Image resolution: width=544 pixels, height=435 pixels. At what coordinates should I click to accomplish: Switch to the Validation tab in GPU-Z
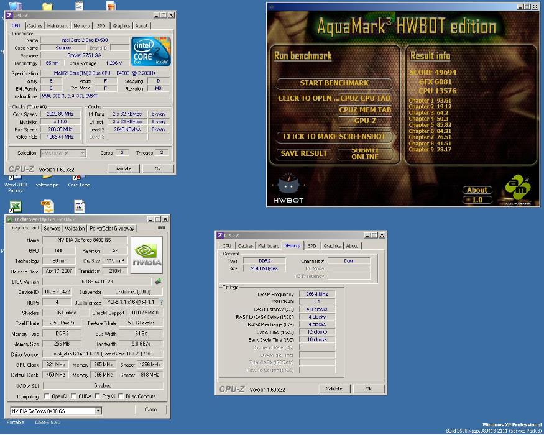coord(75,228)
